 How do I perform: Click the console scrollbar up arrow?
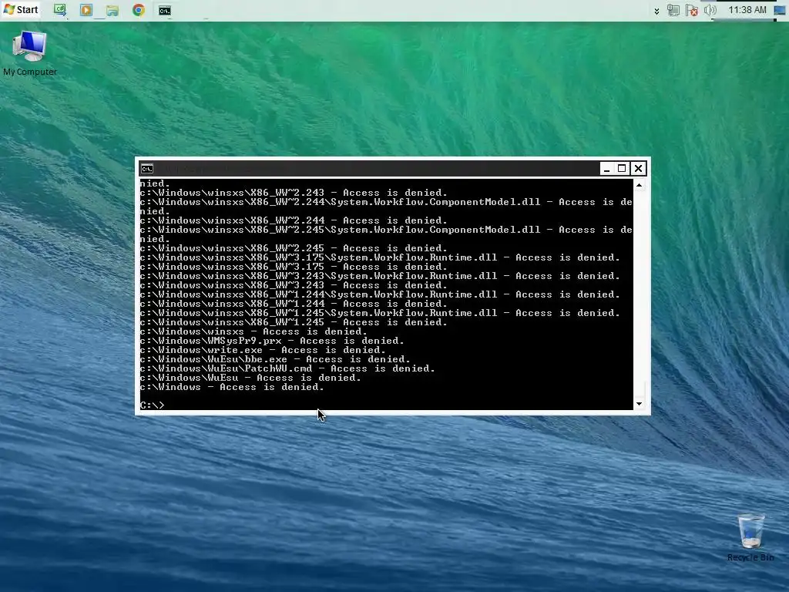639,185
